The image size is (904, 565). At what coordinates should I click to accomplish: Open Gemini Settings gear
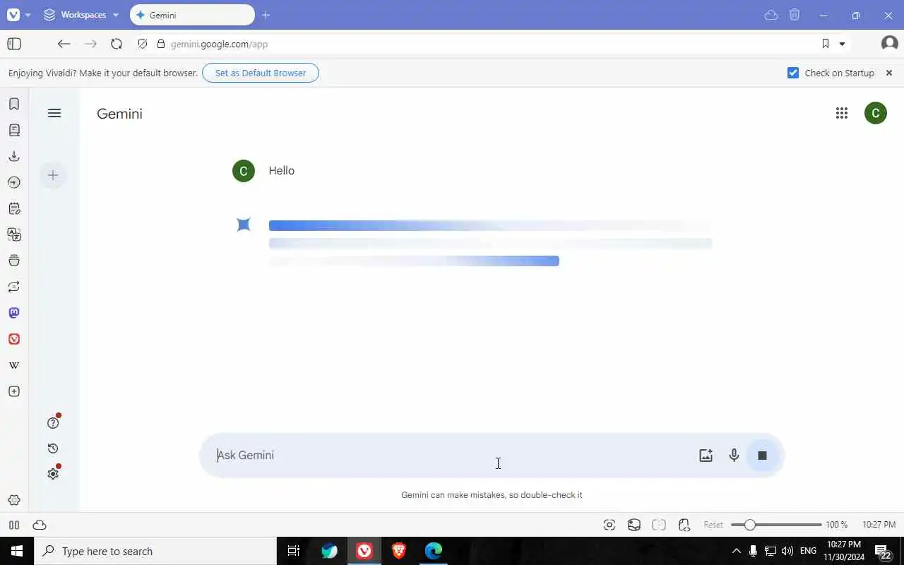click(53, 473)
